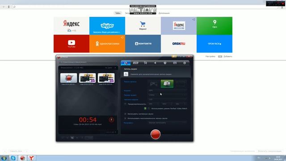
Task: Click the browser back arrow
Action: 4,7
